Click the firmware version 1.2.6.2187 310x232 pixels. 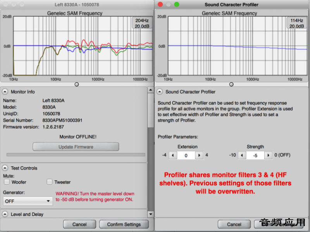[53, 127]
